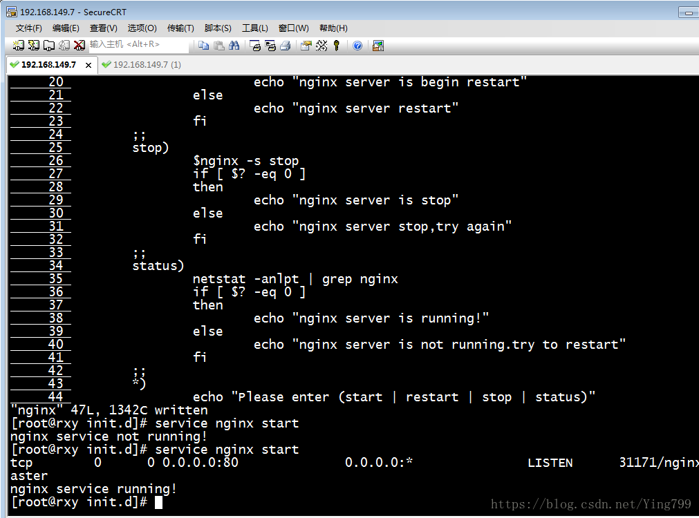
Task: Click echo "Please enter (start | restart..." line
Action: coord(394,397)
